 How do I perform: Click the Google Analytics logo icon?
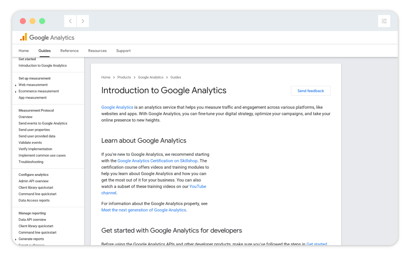coord(23,37)
